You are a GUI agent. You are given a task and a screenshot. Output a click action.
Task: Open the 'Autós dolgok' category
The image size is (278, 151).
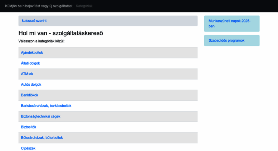31,85
